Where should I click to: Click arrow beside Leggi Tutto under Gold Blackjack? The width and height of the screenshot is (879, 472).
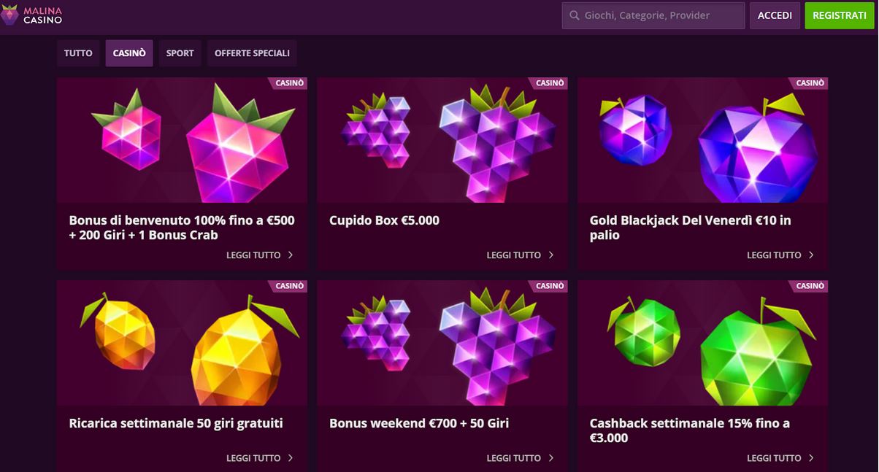[x=811, y=255]
